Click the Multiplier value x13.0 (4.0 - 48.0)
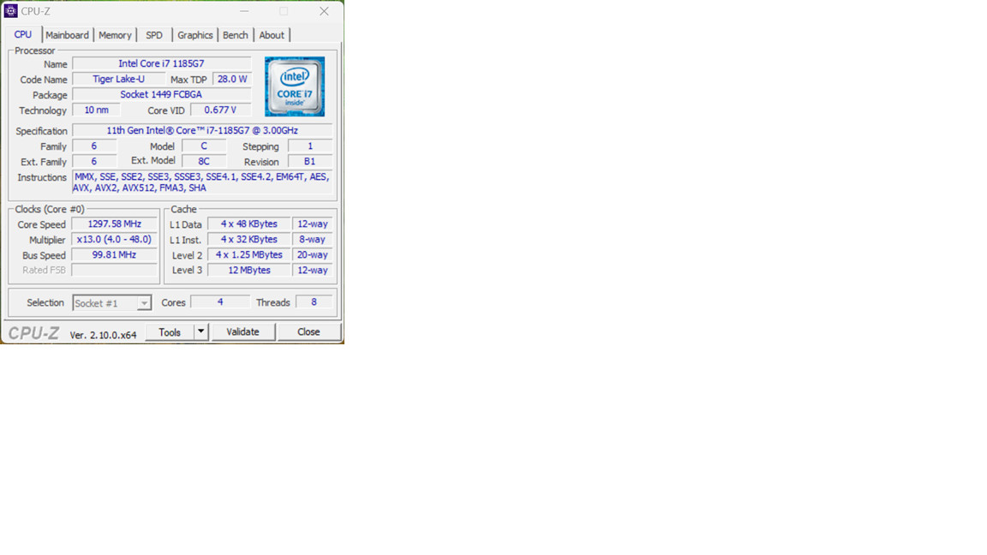 (x=115, y=240)
